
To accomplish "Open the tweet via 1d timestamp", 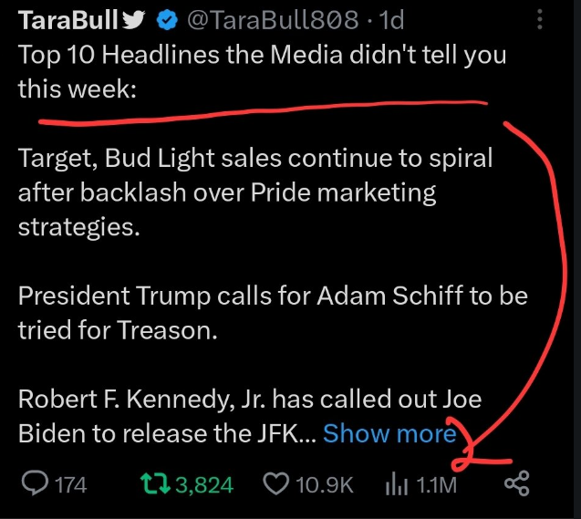I will [x=389, y=18].
